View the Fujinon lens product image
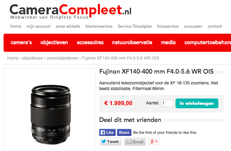 point(51,114)
